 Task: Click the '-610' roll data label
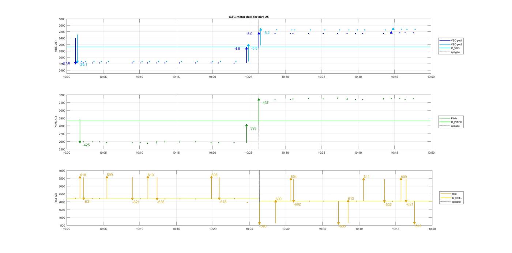point(418,226)
